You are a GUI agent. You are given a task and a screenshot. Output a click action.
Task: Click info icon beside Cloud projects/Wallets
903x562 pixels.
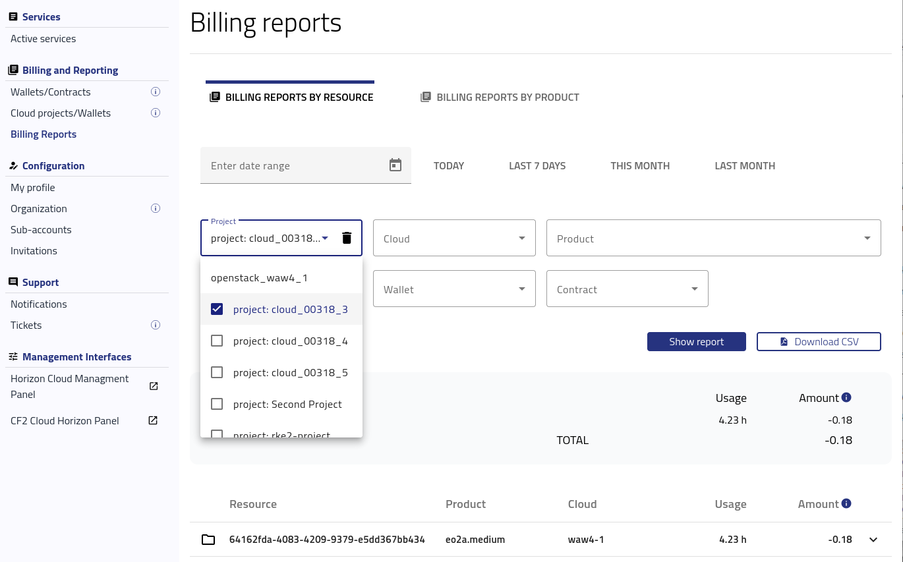[x=156, y=113]
